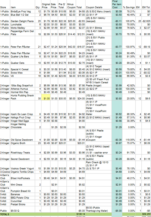Click the 'Qty' column header cell
The image size is (151, 217).
click(x=38, y=5)
